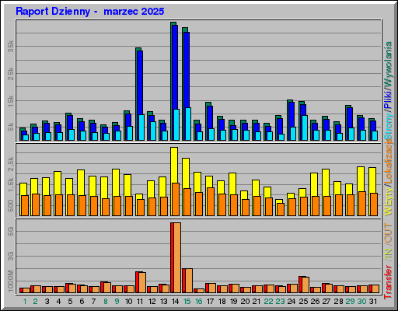Click the yellow 'Wizyty' legend label
This screenshot has height=311, width=398.
388,202
